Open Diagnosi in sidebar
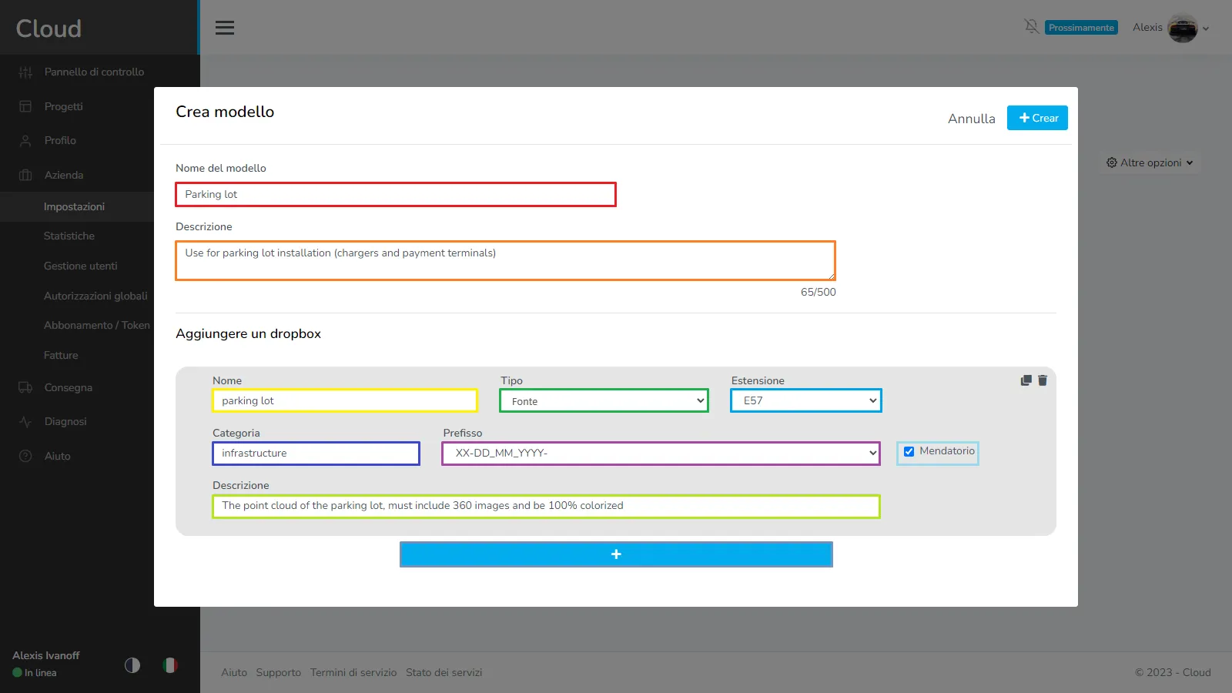The image size is (1232, 693). (x=65, y=421)
